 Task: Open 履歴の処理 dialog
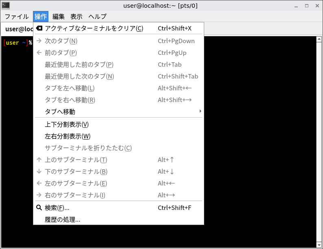tap(63, 220)
